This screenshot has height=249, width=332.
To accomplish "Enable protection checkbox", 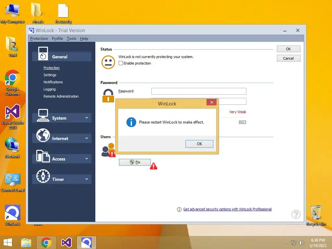I will tap(121, 63).
